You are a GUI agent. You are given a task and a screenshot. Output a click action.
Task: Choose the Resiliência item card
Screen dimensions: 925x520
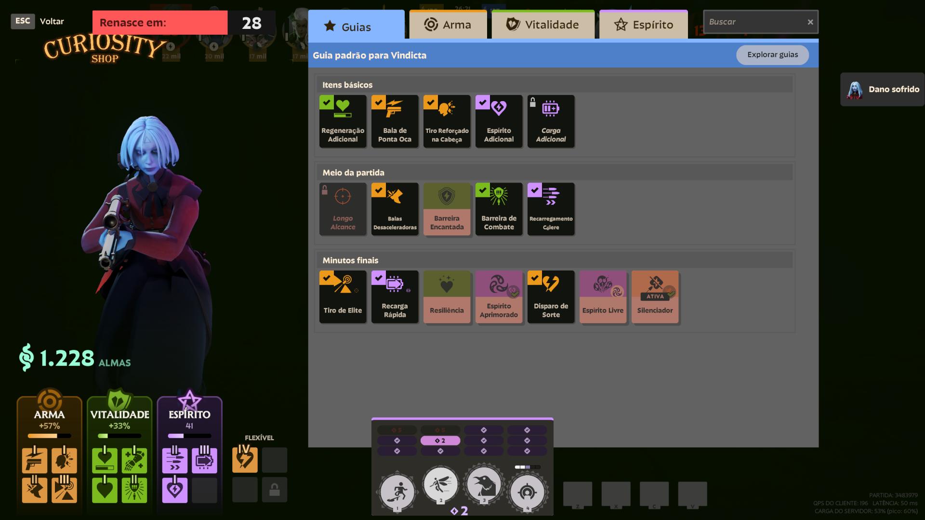pos(447,297)
